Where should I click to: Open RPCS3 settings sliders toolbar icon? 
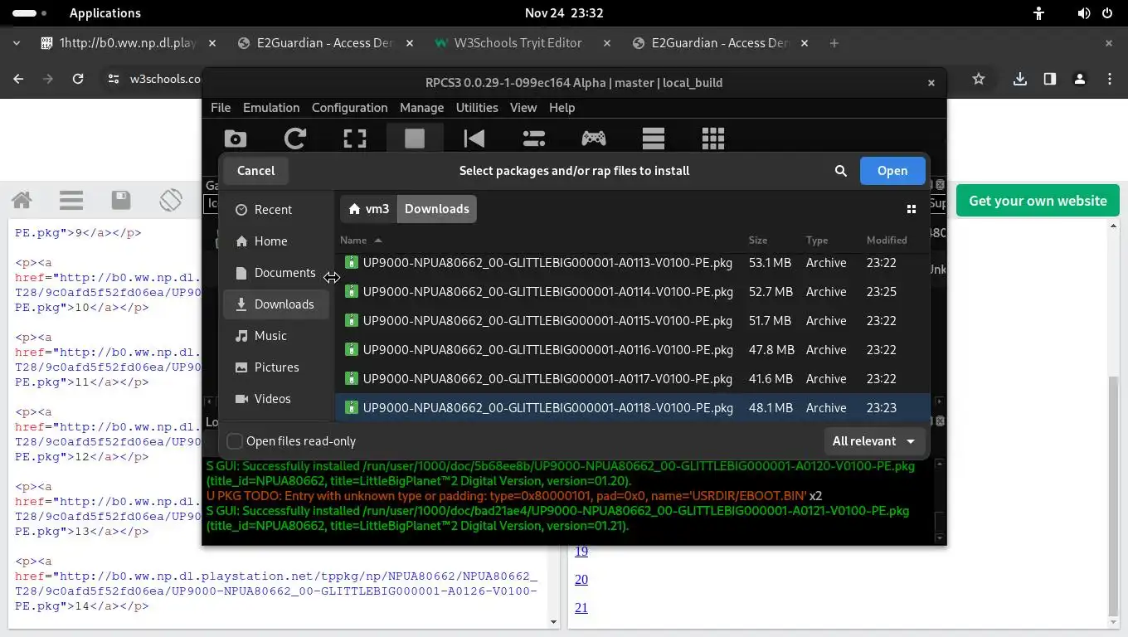(x=534, y=139)
